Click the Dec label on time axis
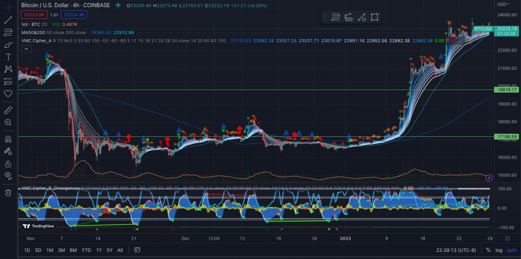 [x=185, y=238]
